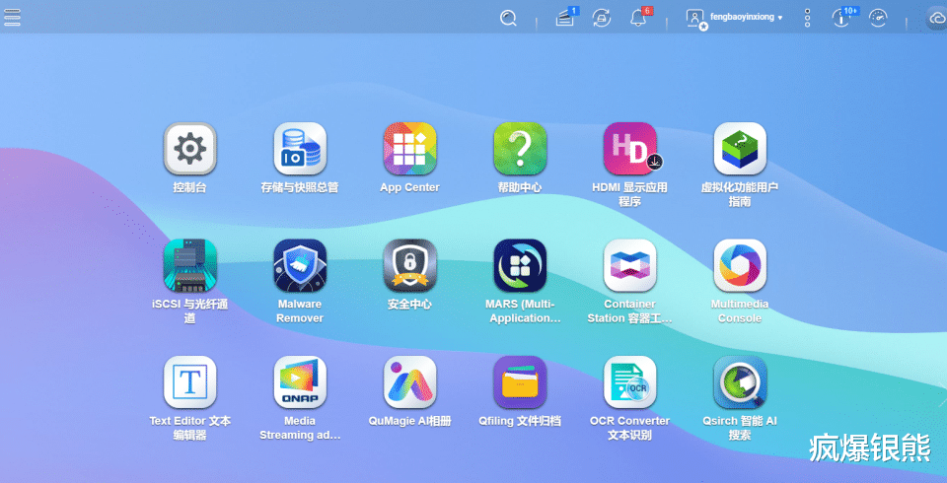947x483 pixels.
Task: Open the App Center icon
Action: pos(409,149)
